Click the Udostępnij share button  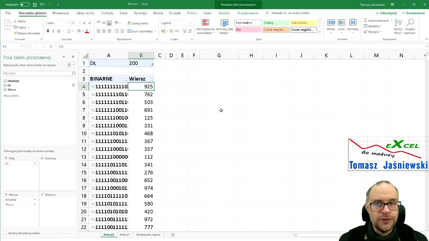click(x=386, y=13)
